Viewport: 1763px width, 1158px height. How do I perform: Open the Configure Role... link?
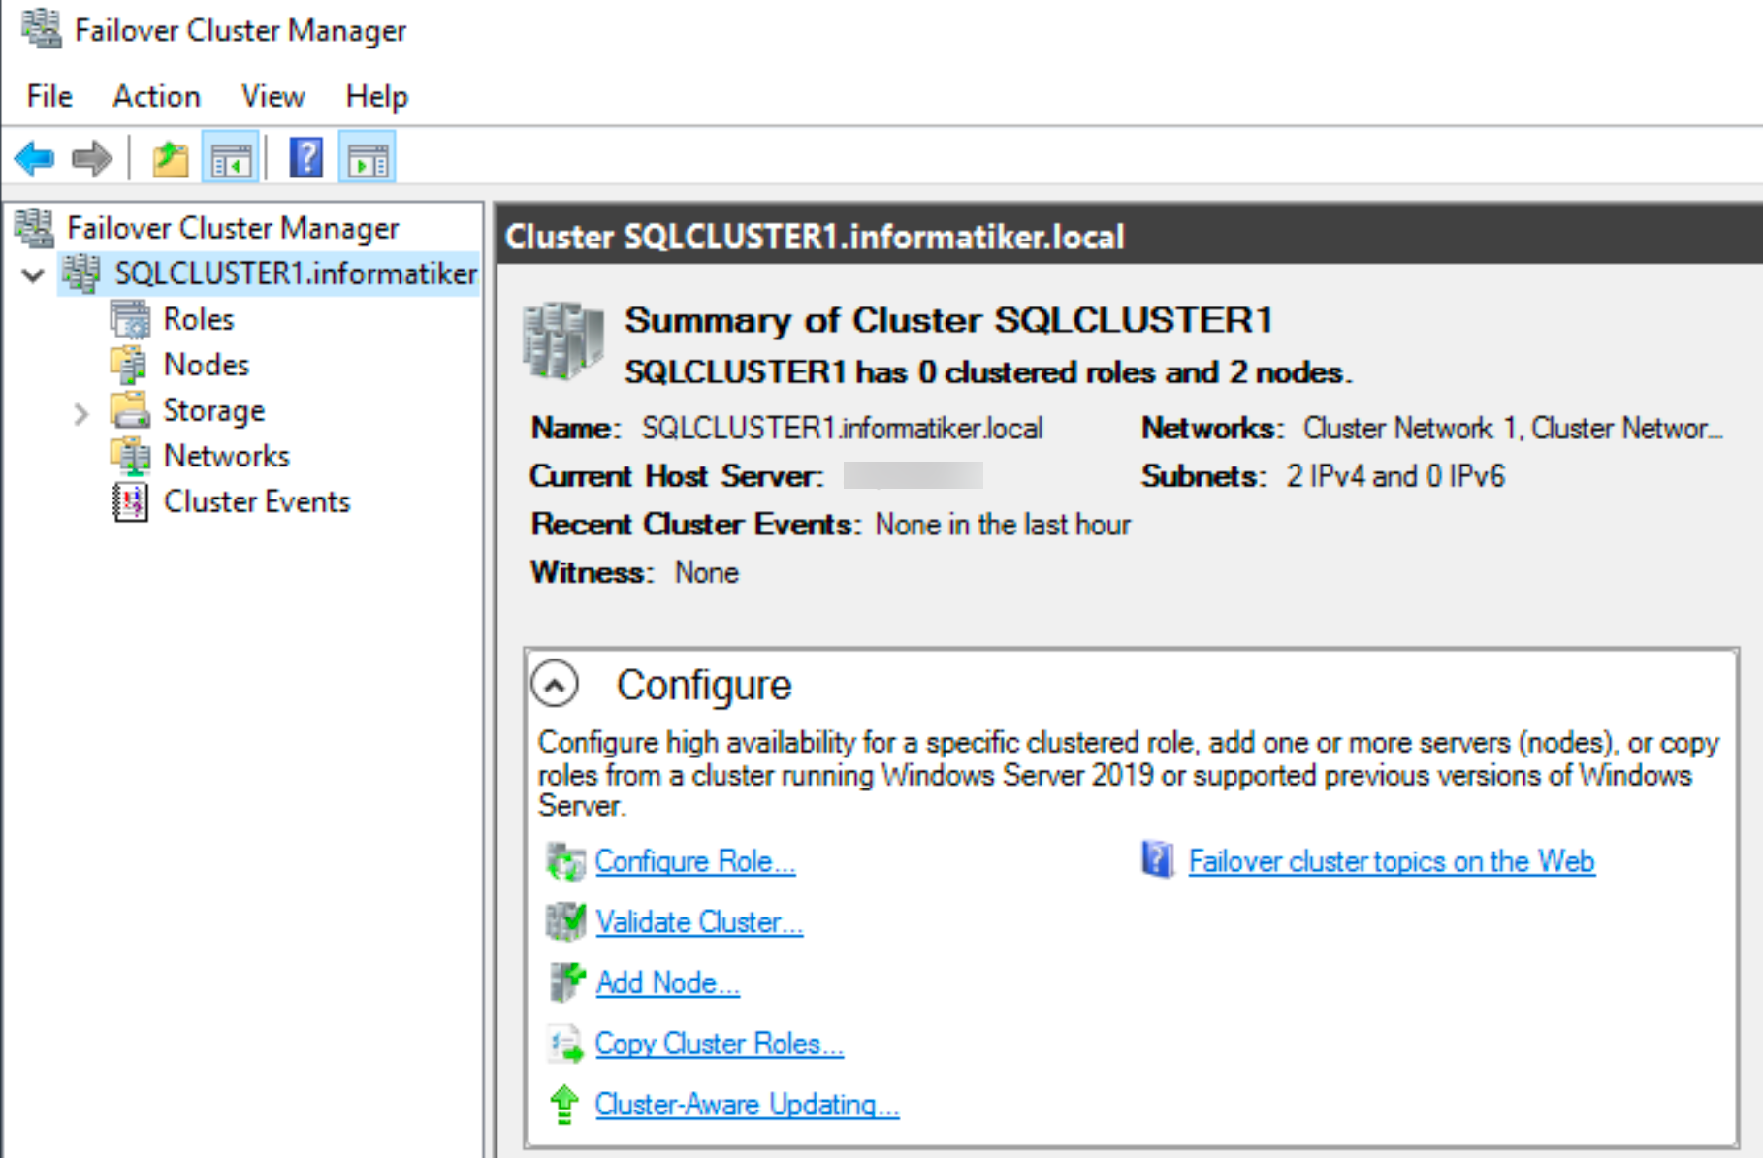pos(695,861)
